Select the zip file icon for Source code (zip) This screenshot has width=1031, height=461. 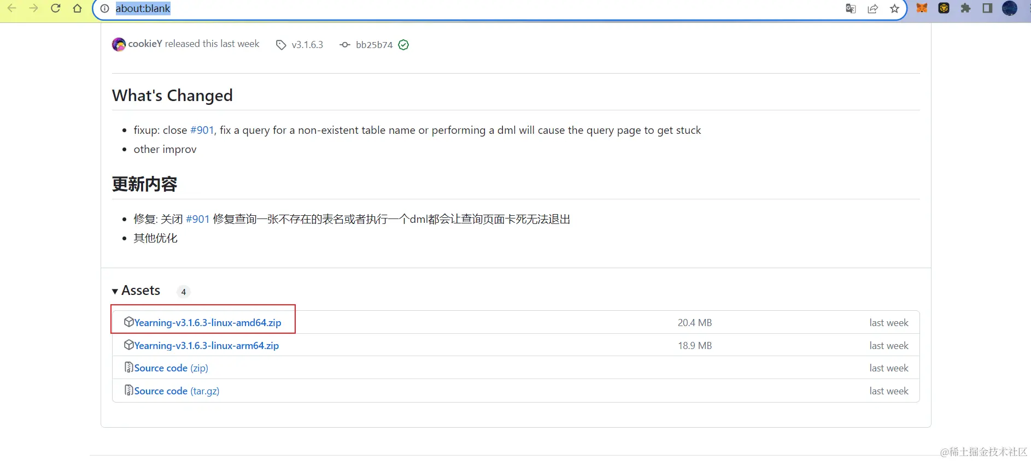(x=129, y=367)
